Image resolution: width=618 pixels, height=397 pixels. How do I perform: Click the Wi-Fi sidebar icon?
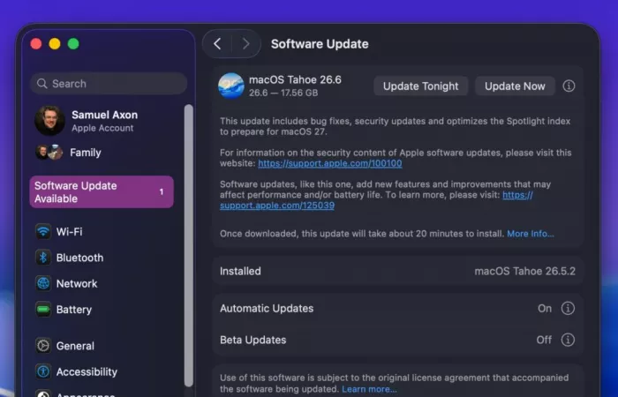(43, 231)
